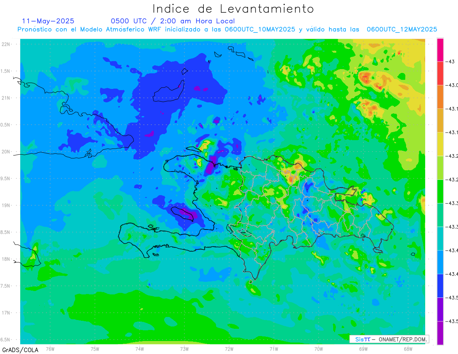Click the magenta swatch at top of legend

(x=440, y=50)
